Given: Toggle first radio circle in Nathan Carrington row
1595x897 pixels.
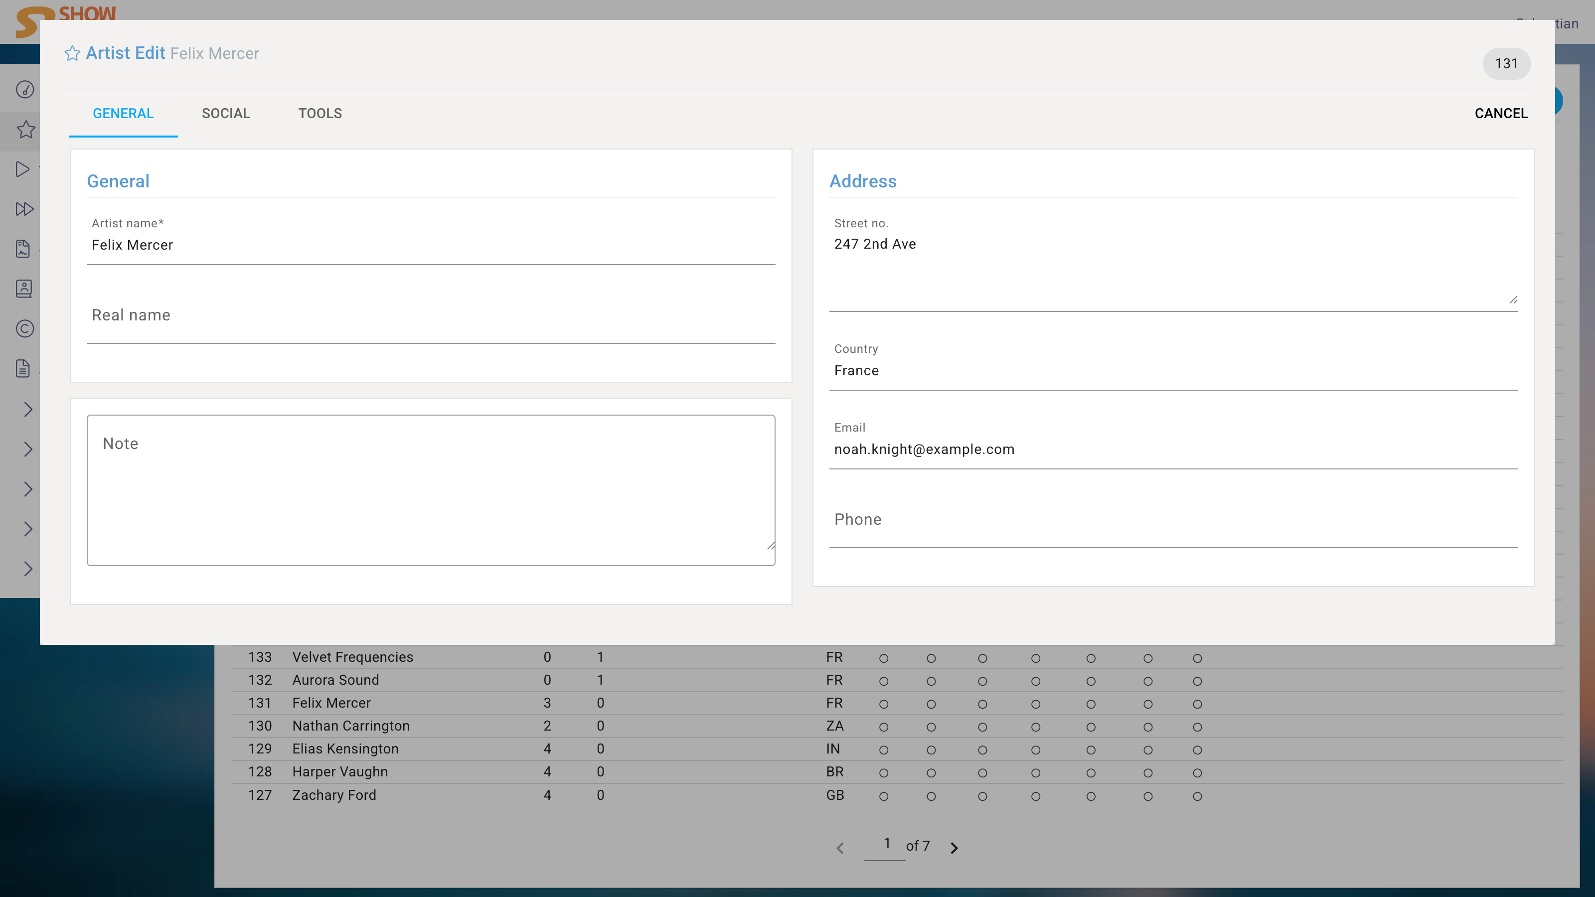Looking at the screenshot, I should (x=884, y=728).
